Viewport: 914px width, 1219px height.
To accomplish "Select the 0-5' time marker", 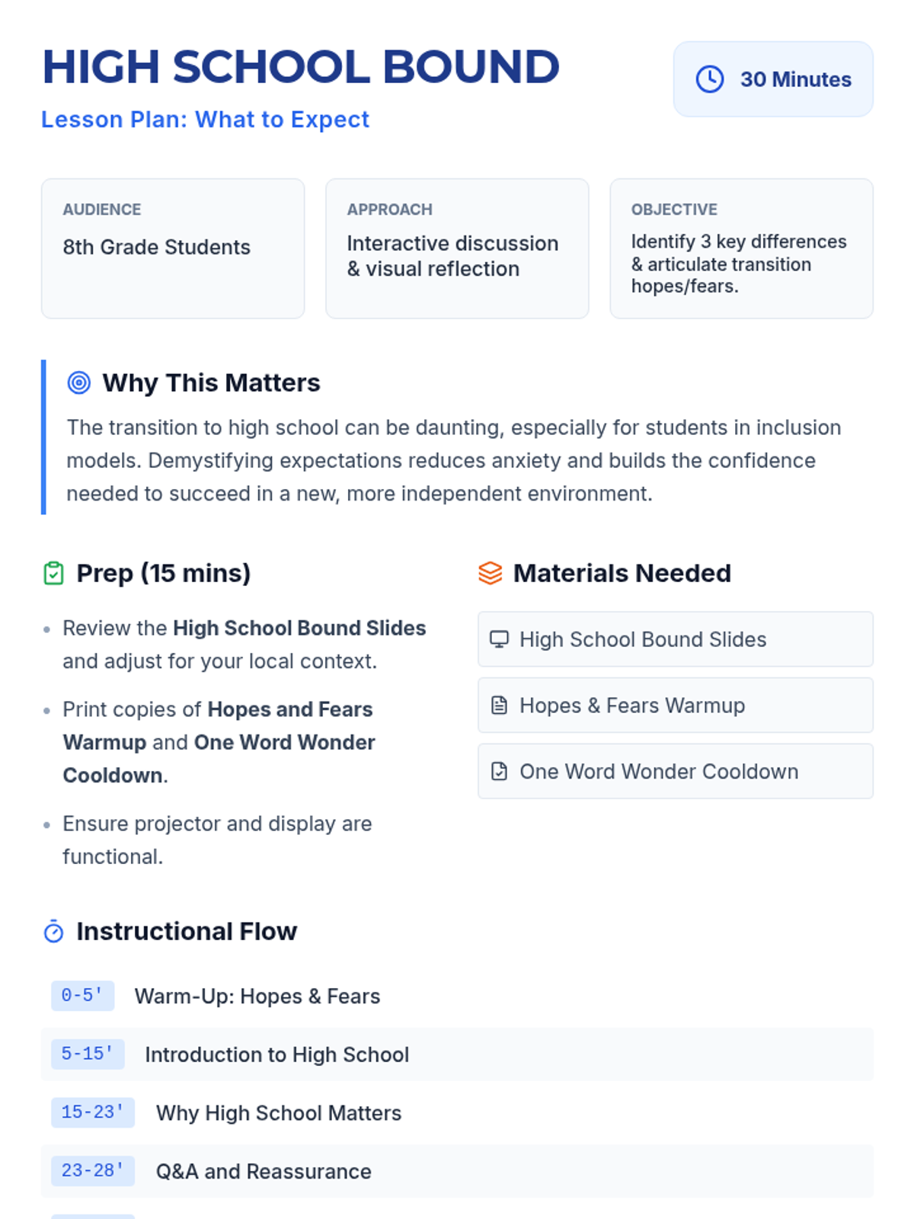I will (x=82, y=996).
